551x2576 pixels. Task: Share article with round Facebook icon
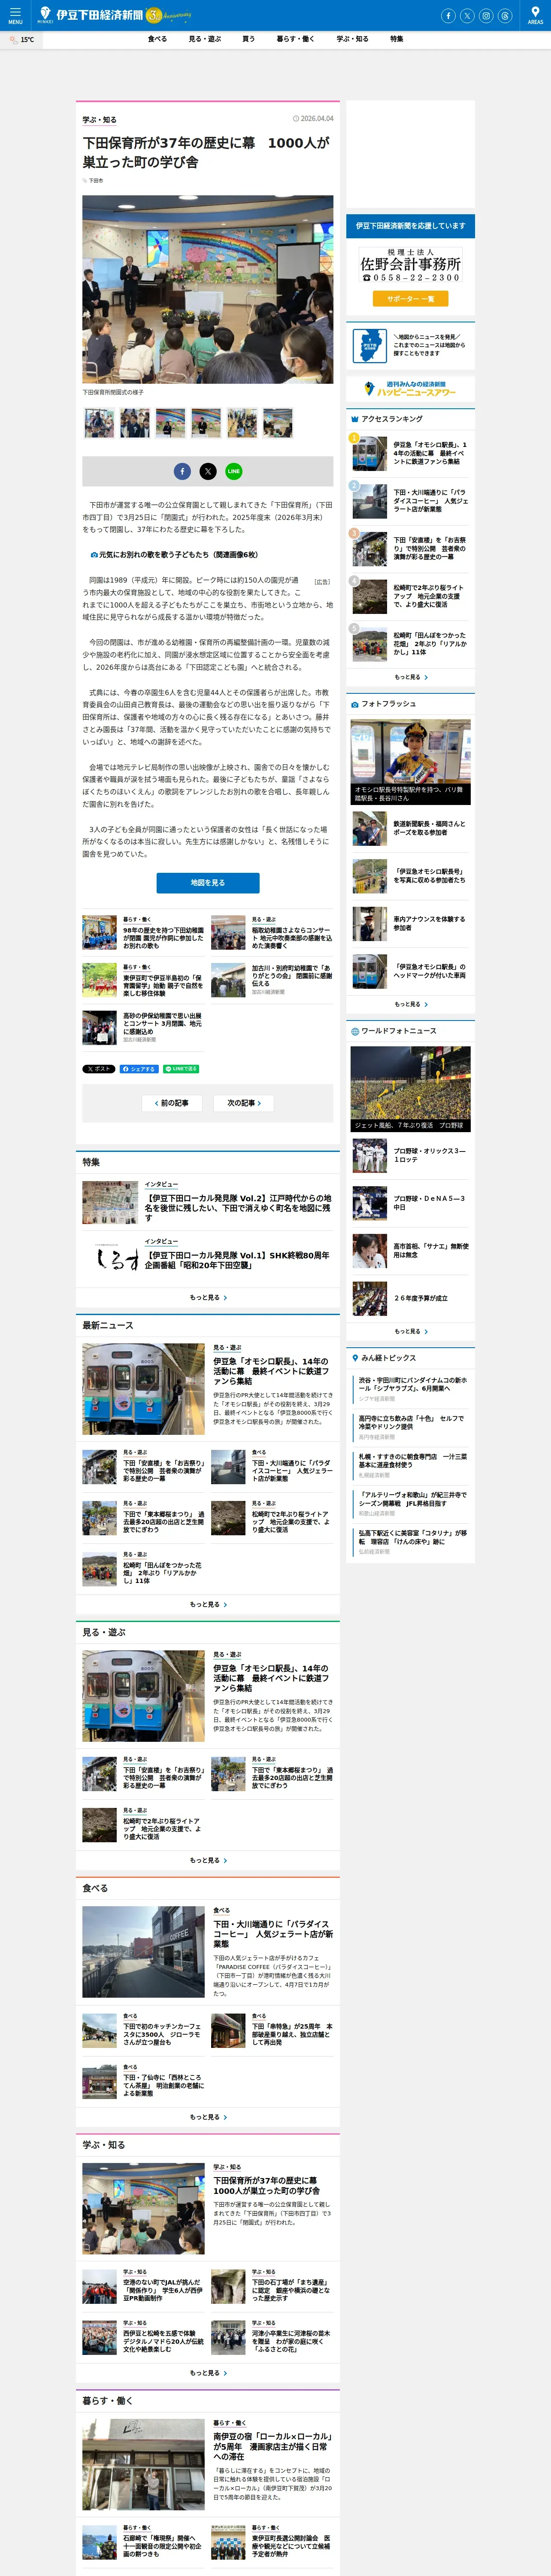pyautogui.click(x=182, y=471)
